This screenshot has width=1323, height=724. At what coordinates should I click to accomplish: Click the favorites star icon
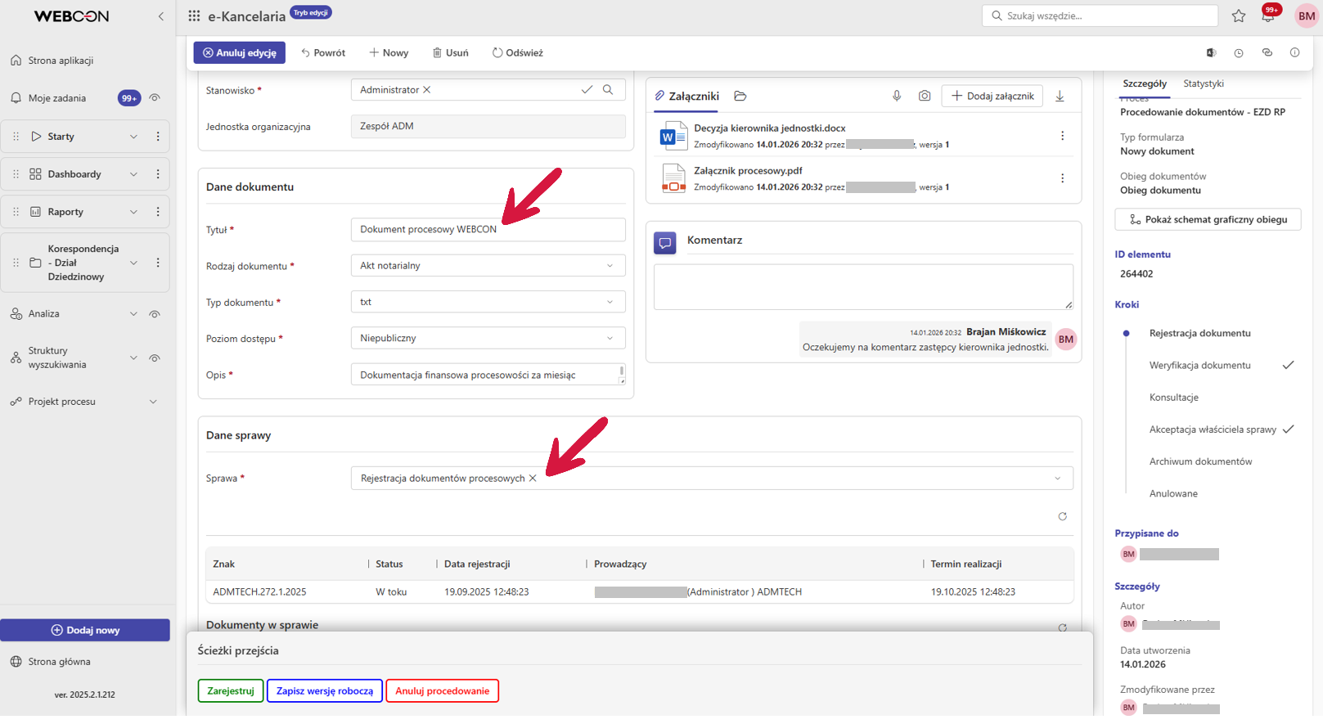click(x=1239, y=16)
